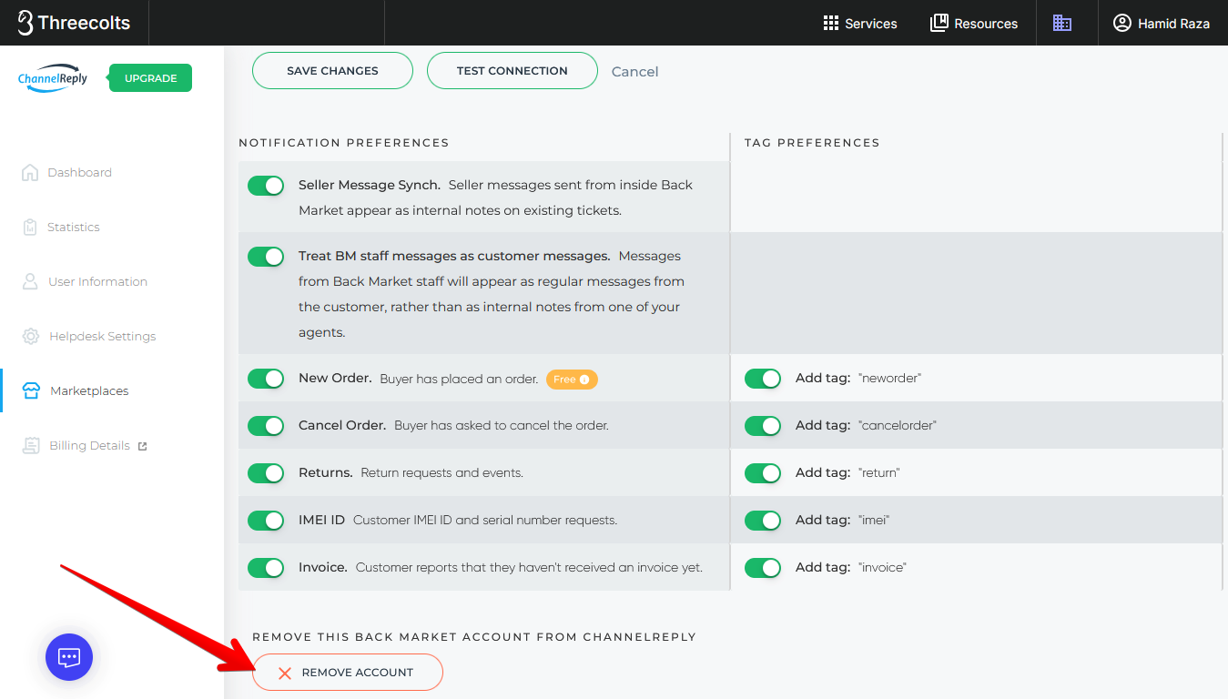This screenshot has width=1228, height=699.
Task: Toggle Cancel Order notification switch
Action: 266,426
